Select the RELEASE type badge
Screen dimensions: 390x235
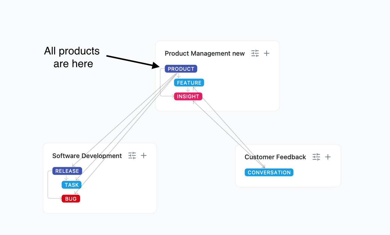pos(67,171)
